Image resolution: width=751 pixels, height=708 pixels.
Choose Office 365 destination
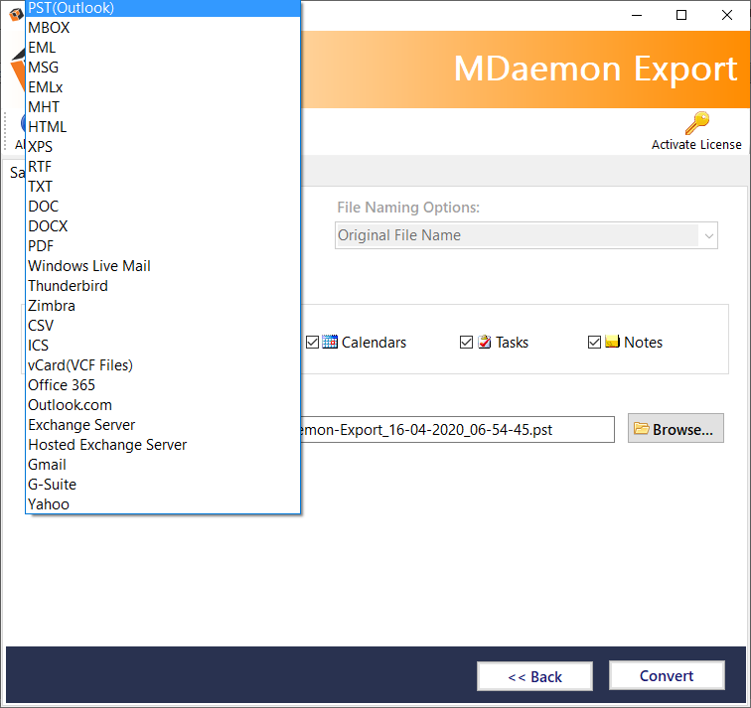click(163, 385)
